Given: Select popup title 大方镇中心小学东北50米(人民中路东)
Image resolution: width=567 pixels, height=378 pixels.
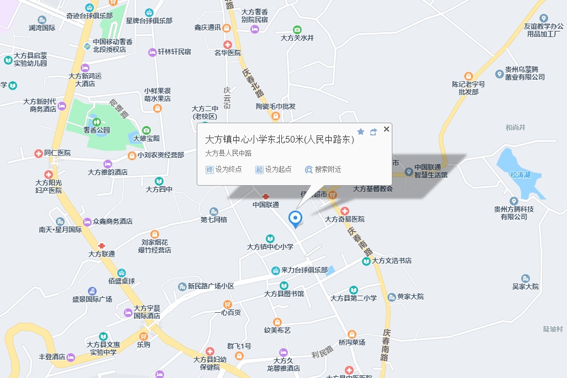Looking at the screenshot, I should tap(280, 140).
